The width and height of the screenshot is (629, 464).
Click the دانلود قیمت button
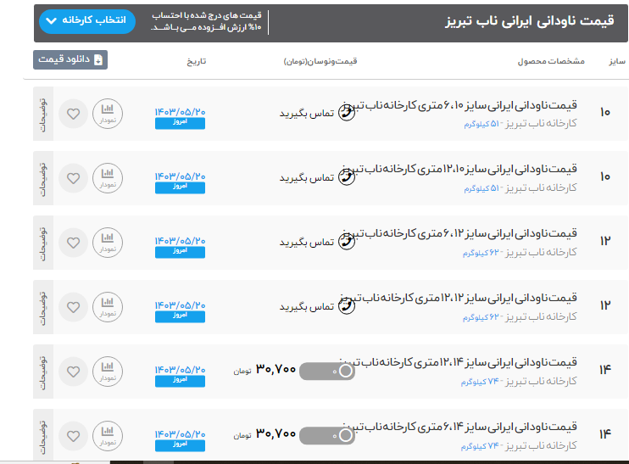(x=70, y=60)
